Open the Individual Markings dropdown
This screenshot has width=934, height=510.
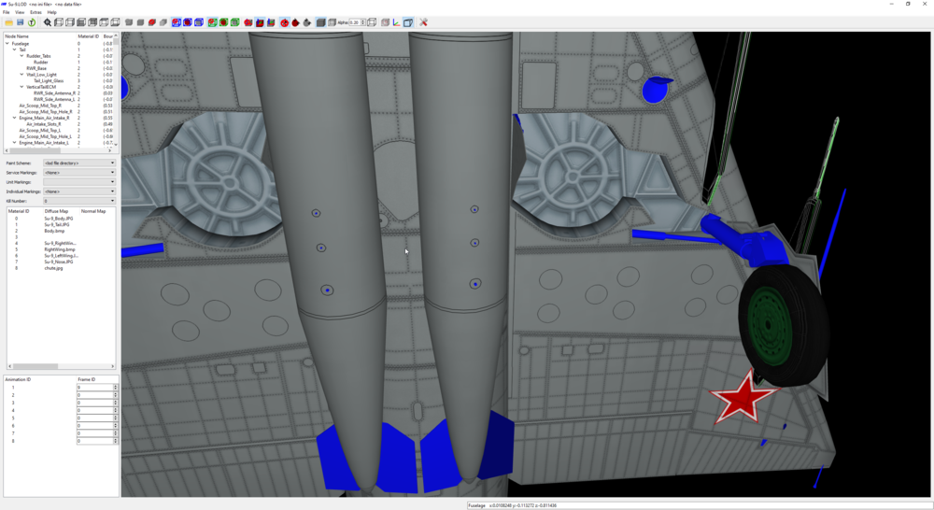[x=79, y=191]
